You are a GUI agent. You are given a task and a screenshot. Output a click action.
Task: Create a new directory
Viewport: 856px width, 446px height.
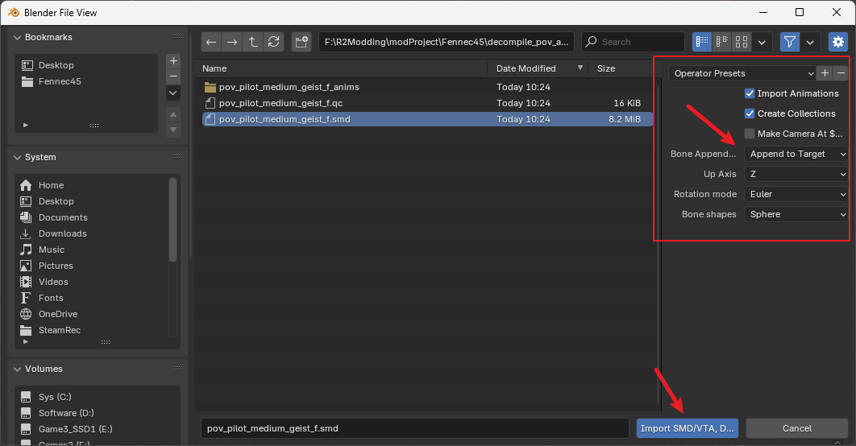[301, 42]
